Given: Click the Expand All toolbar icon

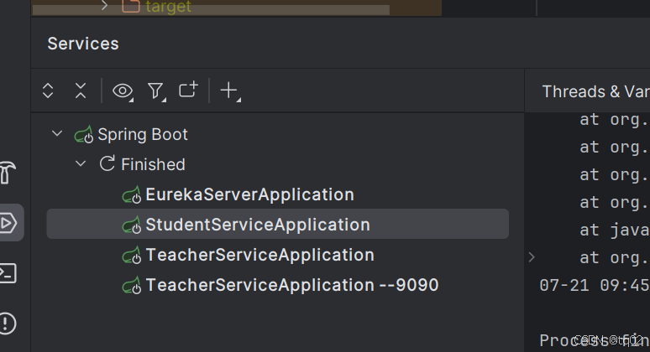Looking at the screenshot, I should click(48, 91).
